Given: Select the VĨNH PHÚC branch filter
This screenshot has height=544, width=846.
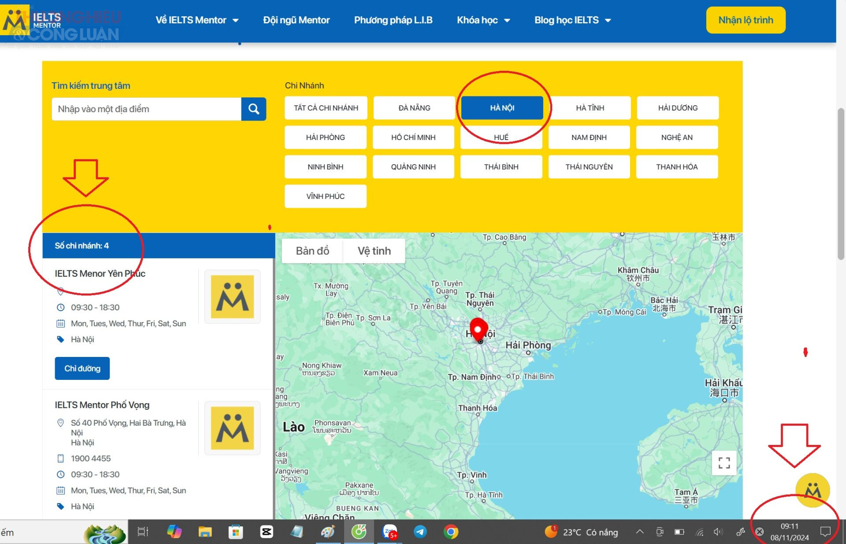Looking at the screenshot, I should click(326, 196).
